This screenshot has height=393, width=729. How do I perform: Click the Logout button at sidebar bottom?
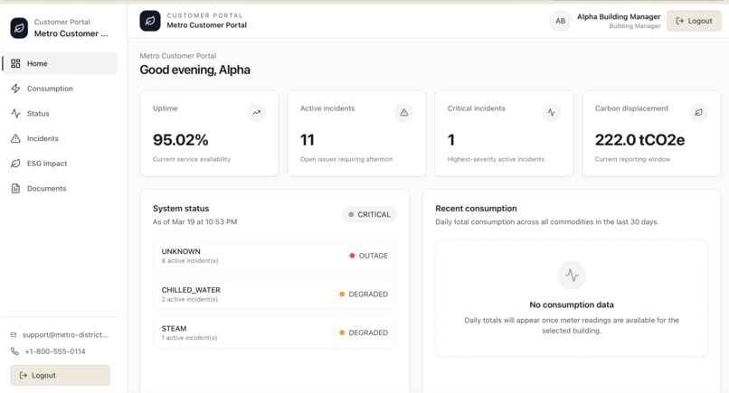pyautogui.click(x=60, y=375)
